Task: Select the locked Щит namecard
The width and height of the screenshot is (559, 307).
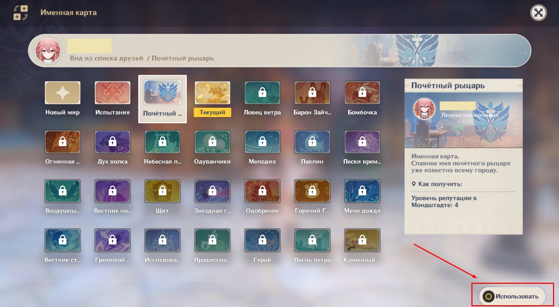Action: point(163,191)
